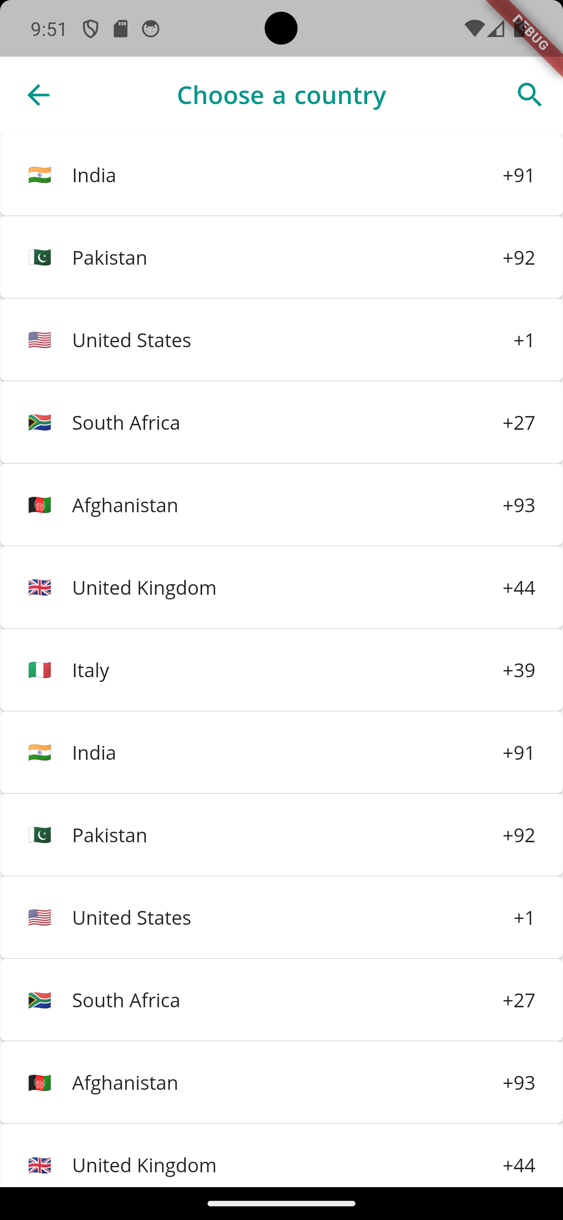Tap the back arrow icon

pyautogui.click(x=38, y=95)
